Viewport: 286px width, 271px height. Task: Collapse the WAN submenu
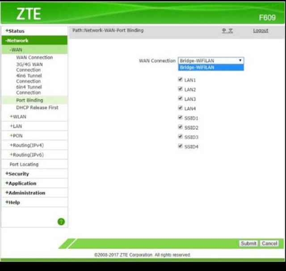[x=35, y=50]
